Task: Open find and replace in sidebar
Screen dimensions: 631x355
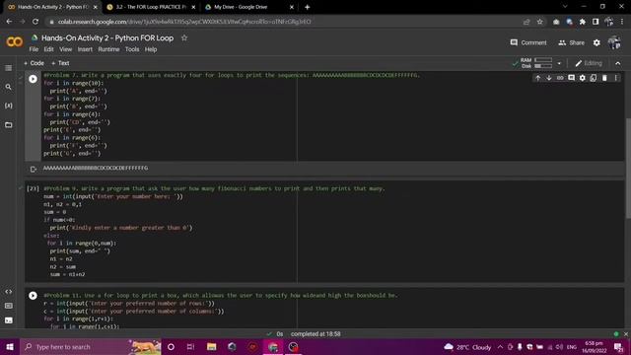Action: (x=9, y=87)
